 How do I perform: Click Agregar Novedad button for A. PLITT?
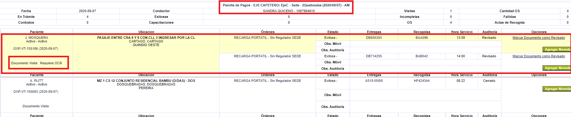[557, 89]
